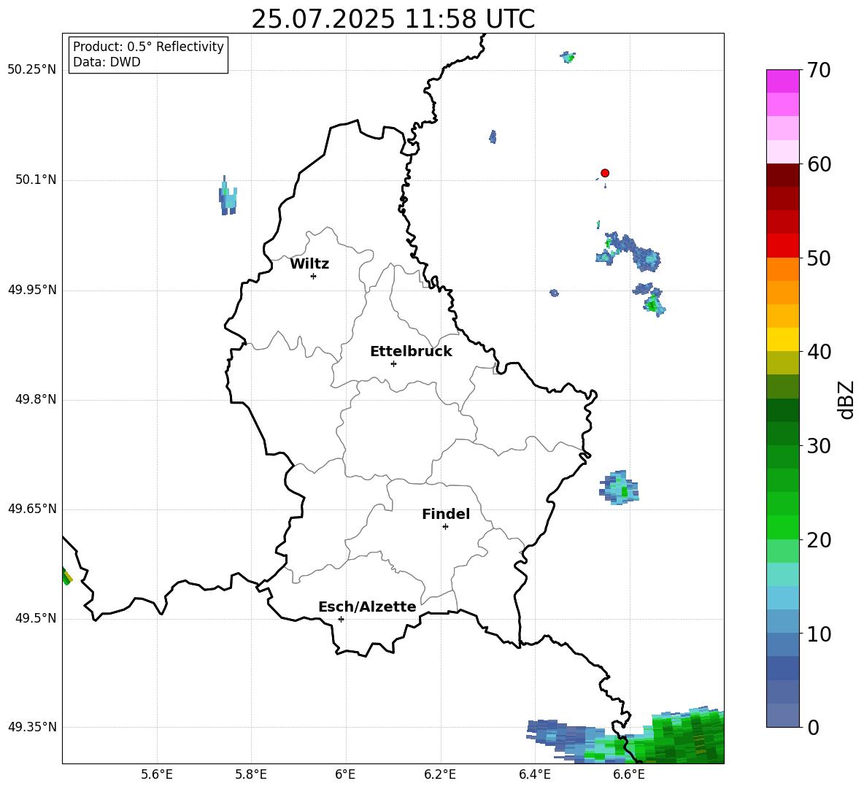The height and width of the screenshot is (789, 864).
Task: Pick the yellow colorbar segment above 40
Action: (x=782, y=339)
